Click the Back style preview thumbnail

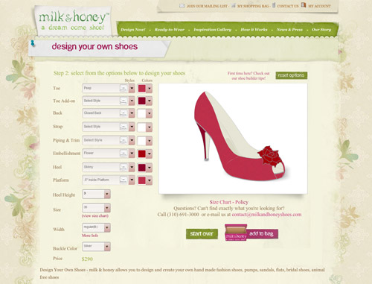pos(124,113)
